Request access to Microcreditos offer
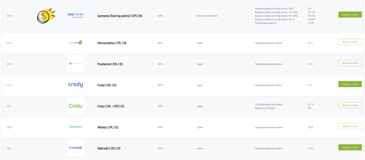 350,42
